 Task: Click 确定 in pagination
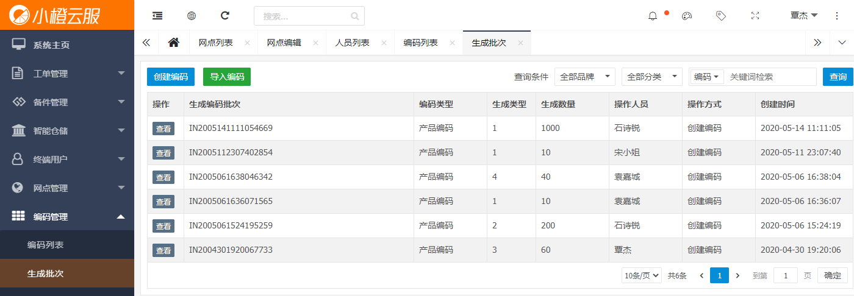pyautogui.click(x=833, y=276)
